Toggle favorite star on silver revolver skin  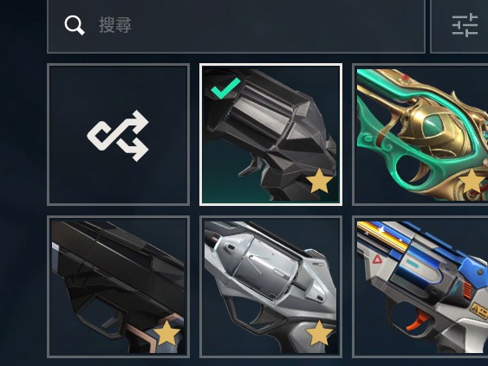pyautogui.click(x=319, y=333)
